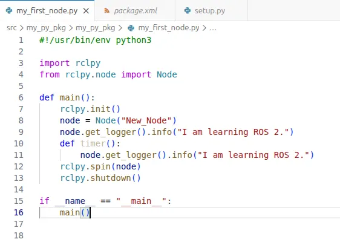Image resolution: width=340 pixels, height=239 pixels.
Task: Click 'node.get_logger()' on line 11
Action: click(123, 155)
